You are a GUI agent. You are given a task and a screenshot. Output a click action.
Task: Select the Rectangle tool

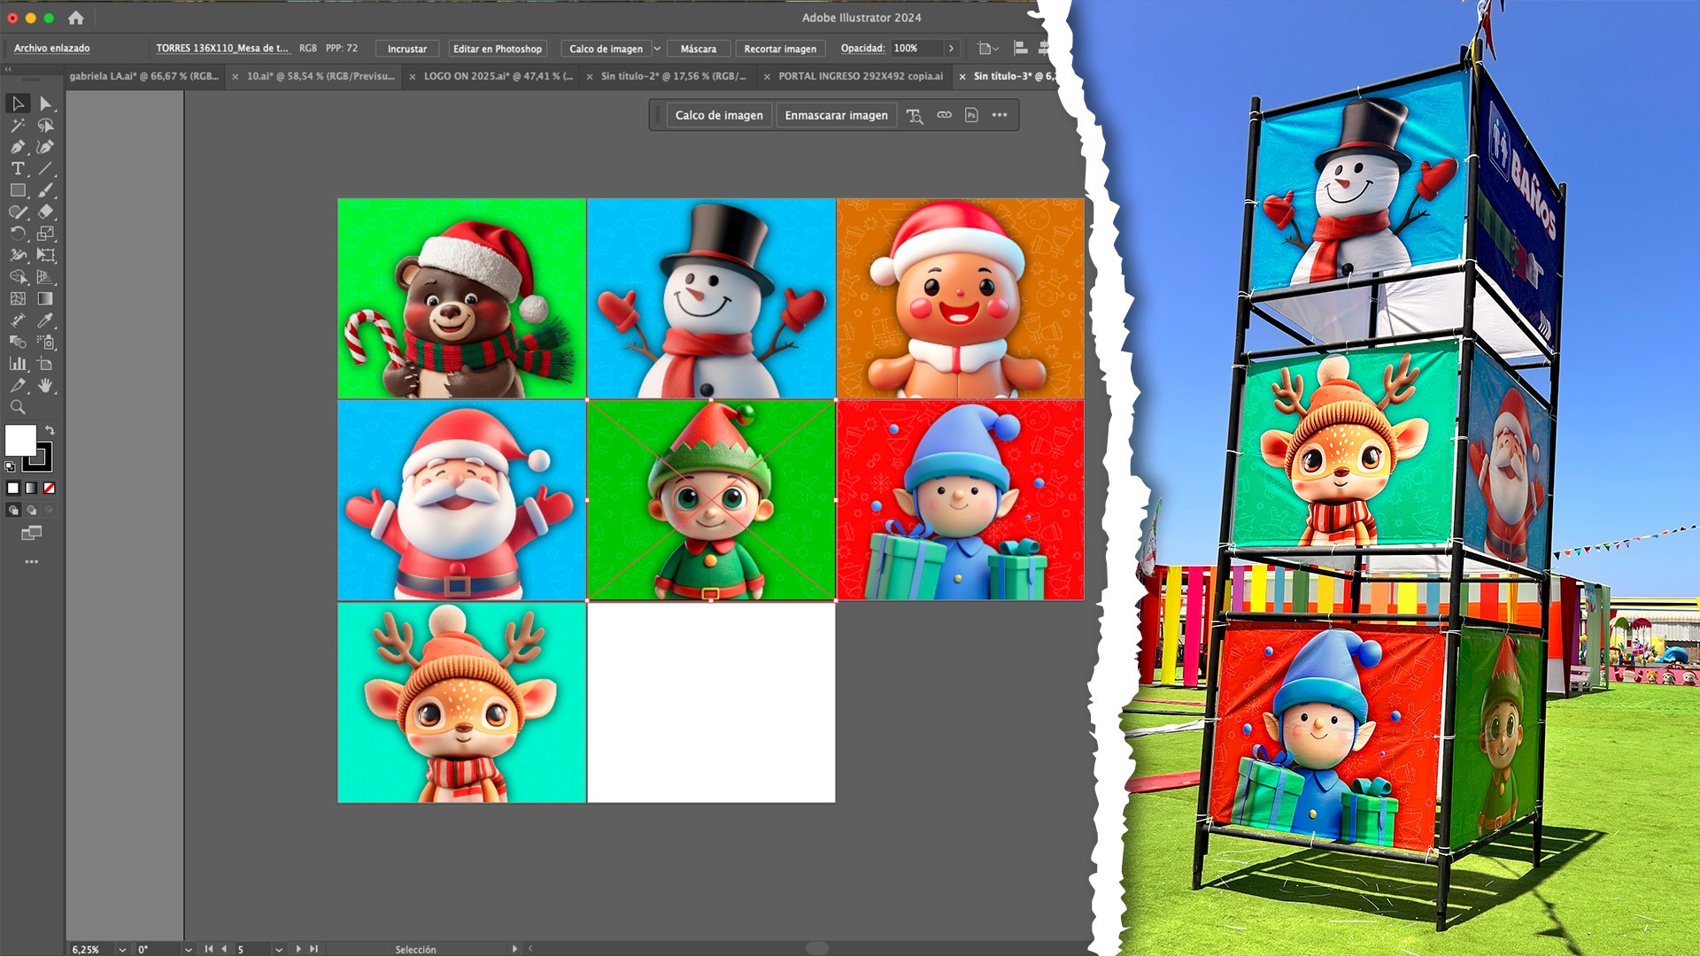pyautogui.click(x=18, y=190)
